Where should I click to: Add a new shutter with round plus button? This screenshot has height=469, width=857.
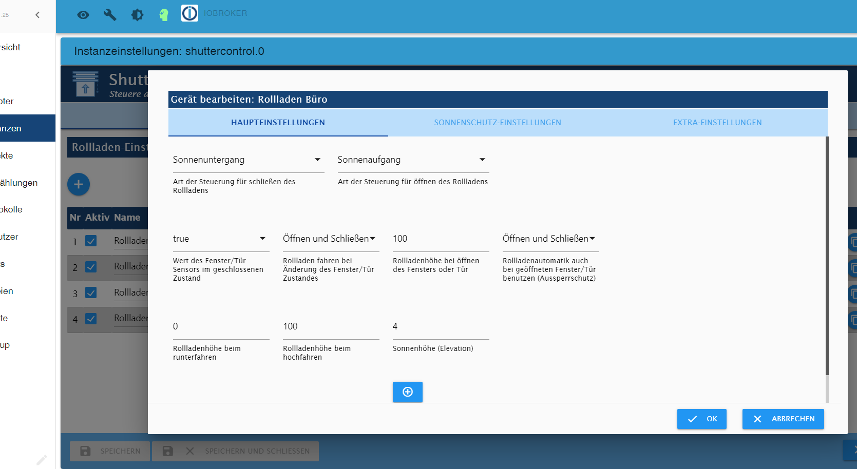[x=79, y=184]
